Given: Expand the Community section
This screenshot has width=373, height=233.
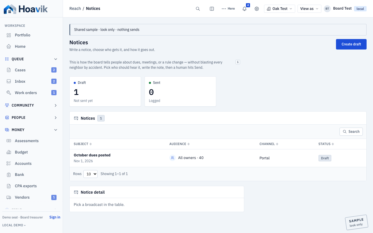Looking at the screenshot, I should [56, 105].
